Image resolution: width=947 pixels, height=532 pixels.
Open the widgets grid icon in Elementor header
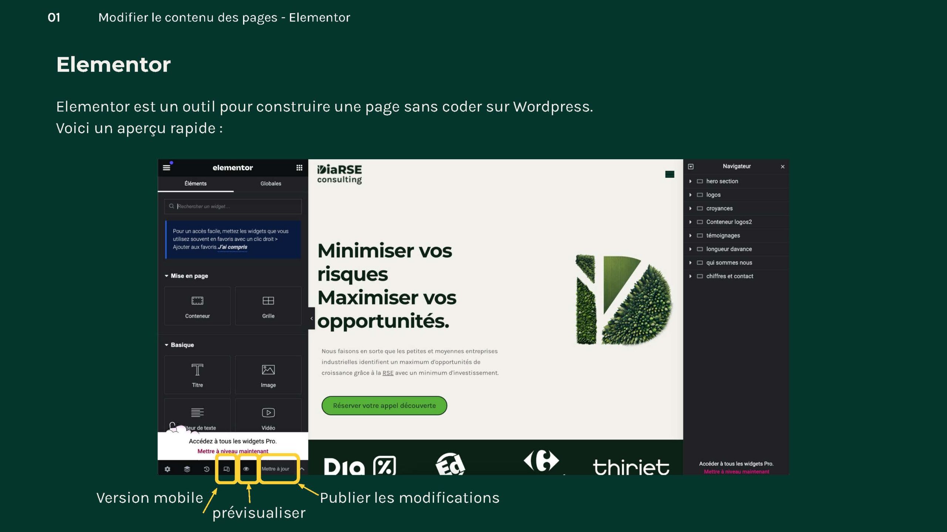[x=299, y=168]
